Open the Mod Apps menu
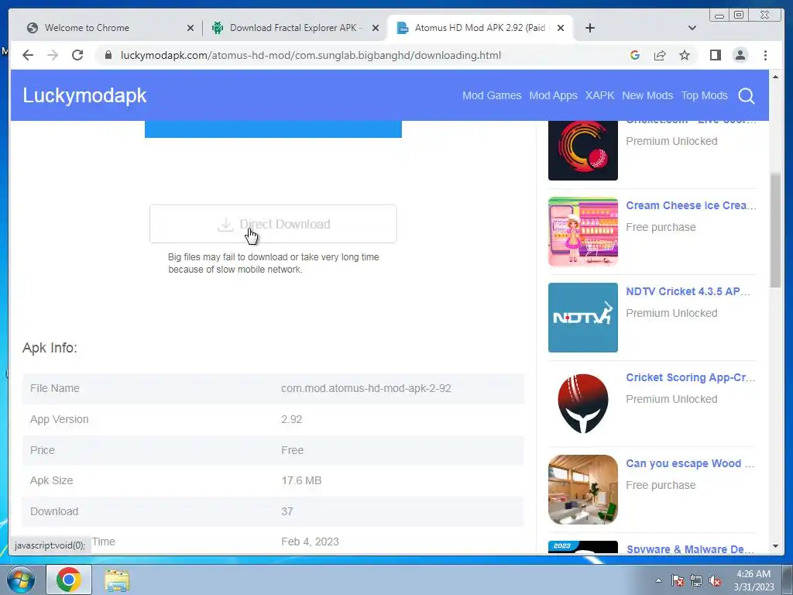The image size is (793, 595). click(553, 95)
